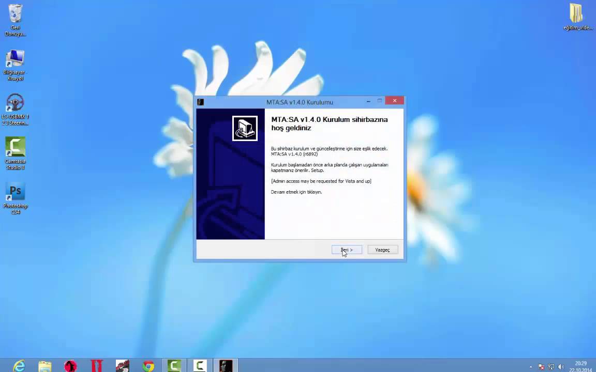Viewport: 596px width, 372px height.
Task: Switch to MTA installer taskbar button
Action: [x=226, y=366]
